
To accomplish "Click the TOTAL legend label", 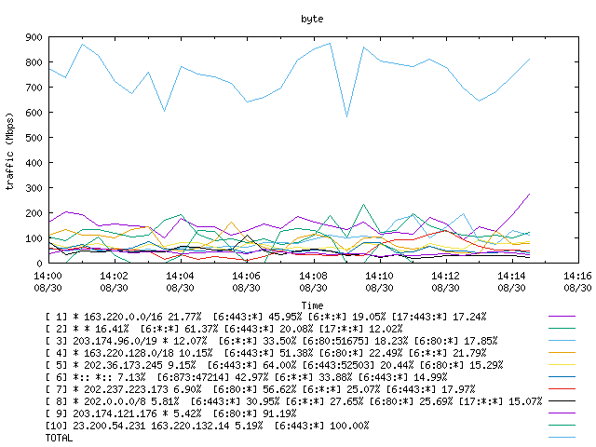I will click(59, 438).
